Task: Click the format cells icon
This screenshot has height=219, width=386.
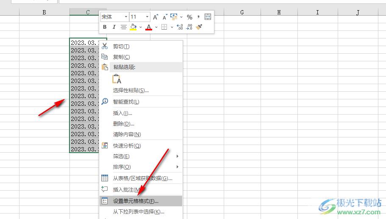Action: click(x=105, y=201)
